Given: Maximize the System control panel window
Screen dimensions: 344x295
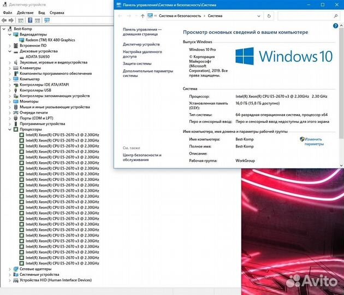Looking at the screenshot, I should 323,4.
